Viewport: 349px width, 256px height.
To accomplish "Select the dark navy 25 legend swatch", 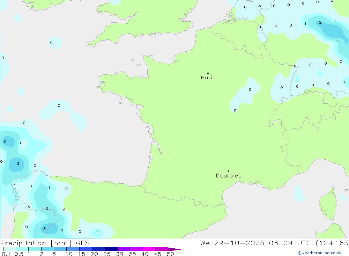I will coord(111,249).
